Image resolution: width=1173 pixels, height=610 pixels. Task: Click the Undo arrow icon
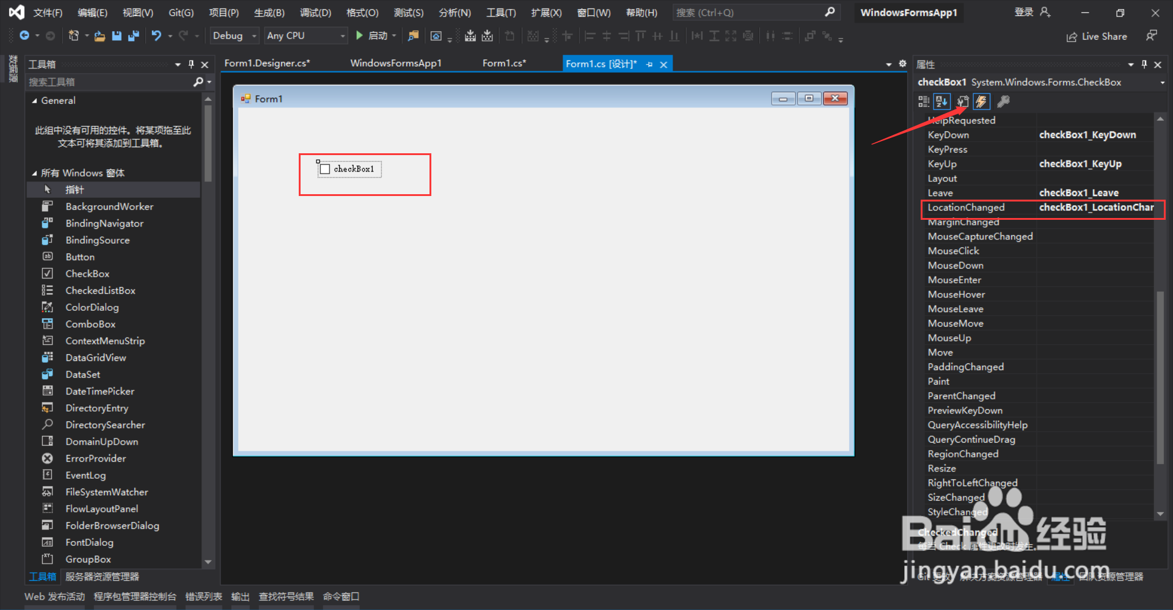pos(156,36)
